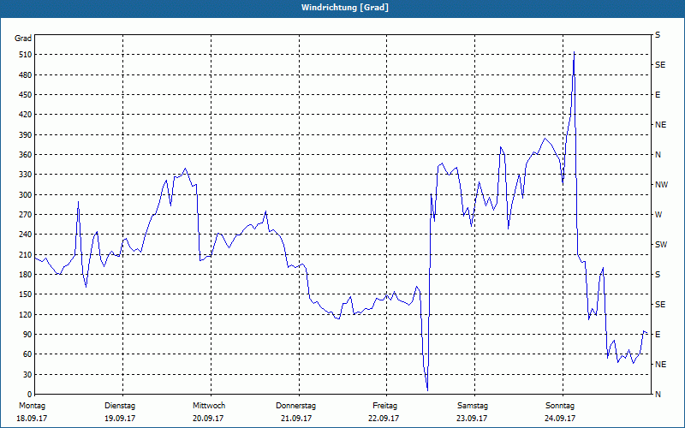Click the date label 23.09.17
Viewport: 685px width, 428px height.
[x=472, y=419]
